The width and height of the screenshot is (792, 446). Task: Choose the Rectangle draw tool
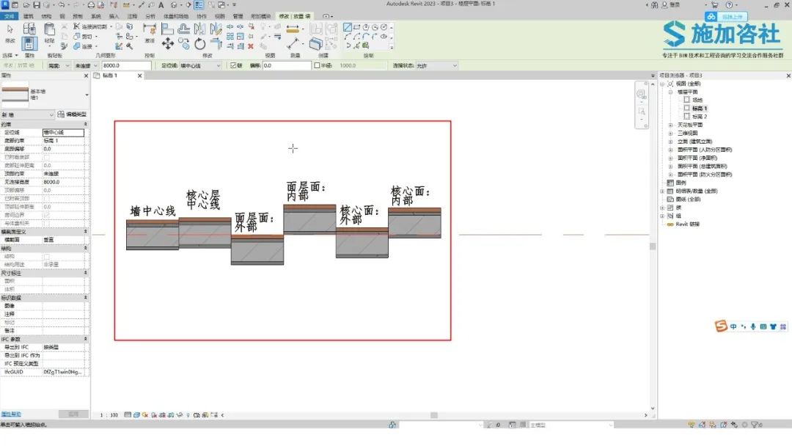(x=356, y=26)
